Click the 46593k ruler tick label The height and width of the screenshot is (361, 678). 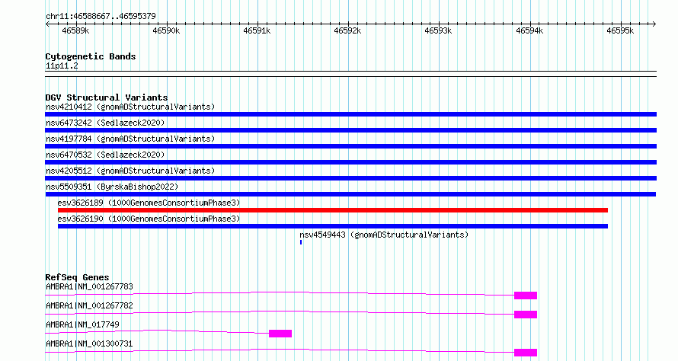tap(438, 31)
